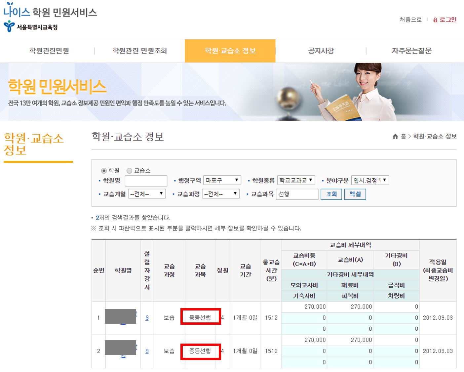Open the 학원관련민원 menu

pos(49,51)
